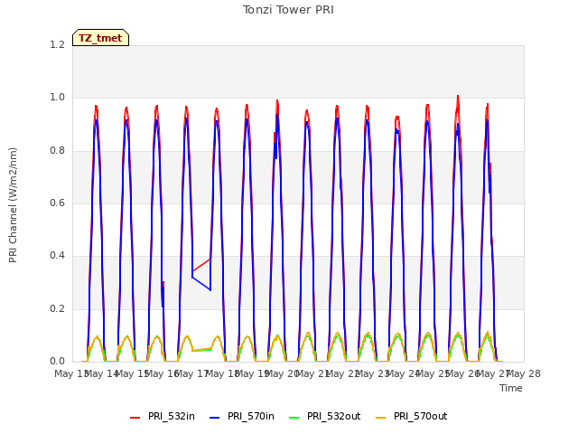Toggle the PRI_532out legend entry
578x434 pixels.
pos(325,416)
